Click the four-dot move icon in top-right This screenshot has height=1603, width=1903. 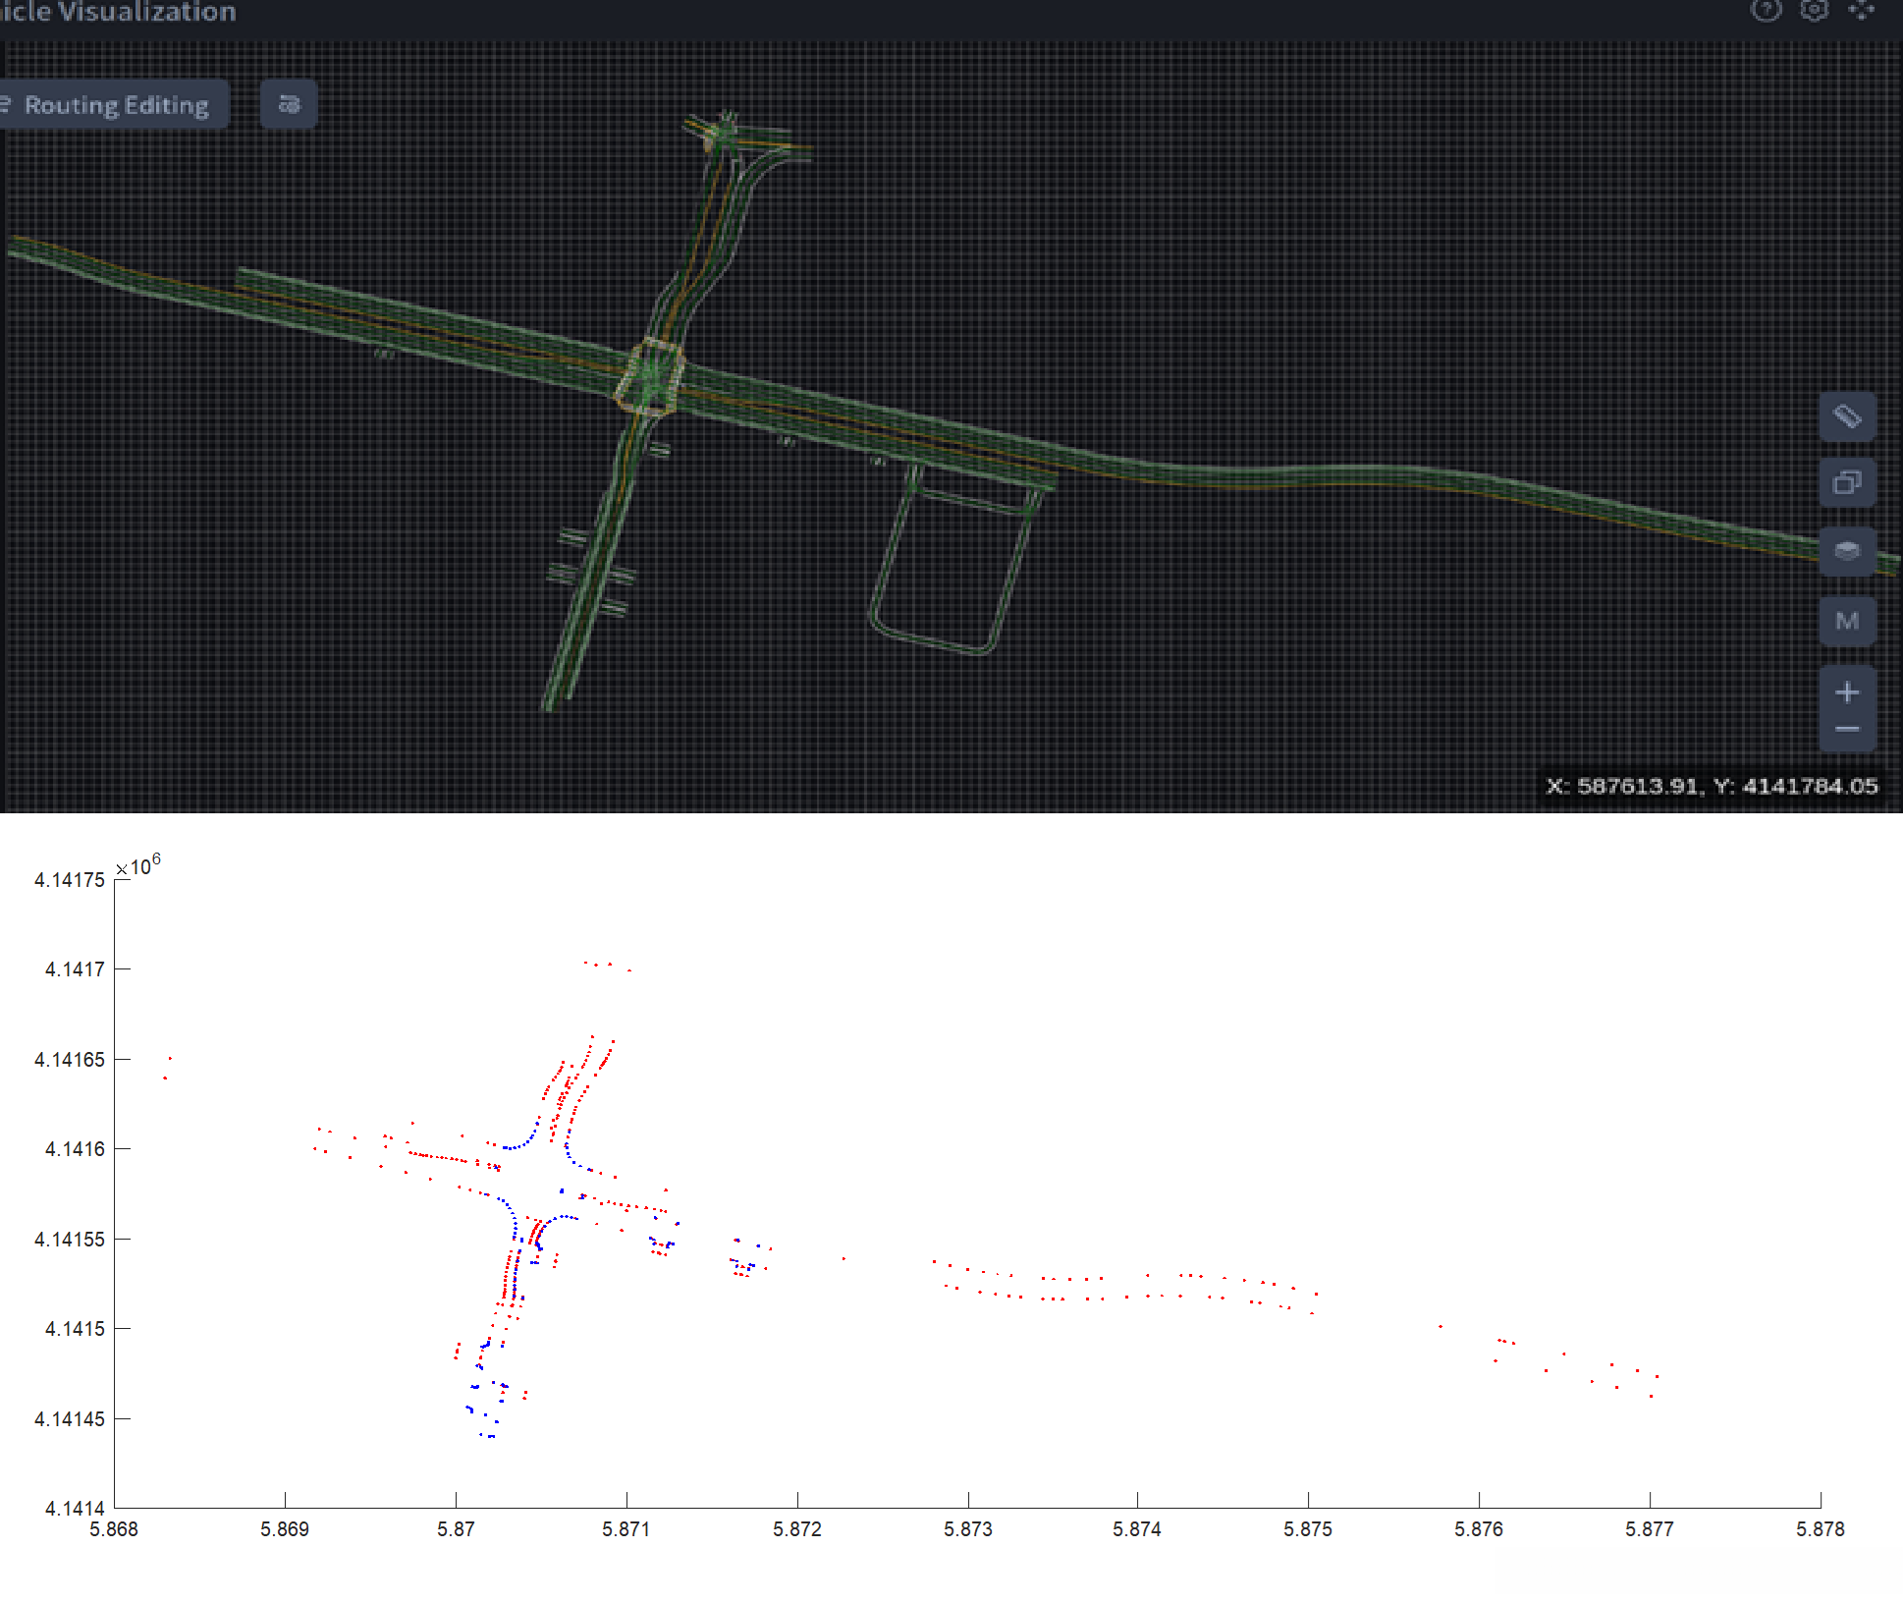(x=1861, y=11)
